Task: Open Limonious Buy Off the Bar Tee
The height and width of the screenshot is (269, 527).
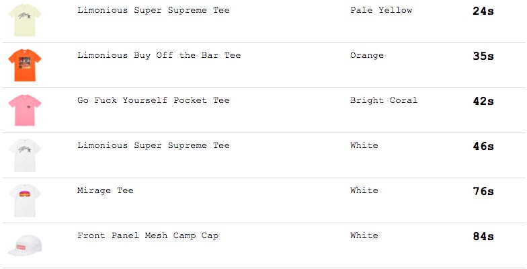Action: (x=159, y=55)
